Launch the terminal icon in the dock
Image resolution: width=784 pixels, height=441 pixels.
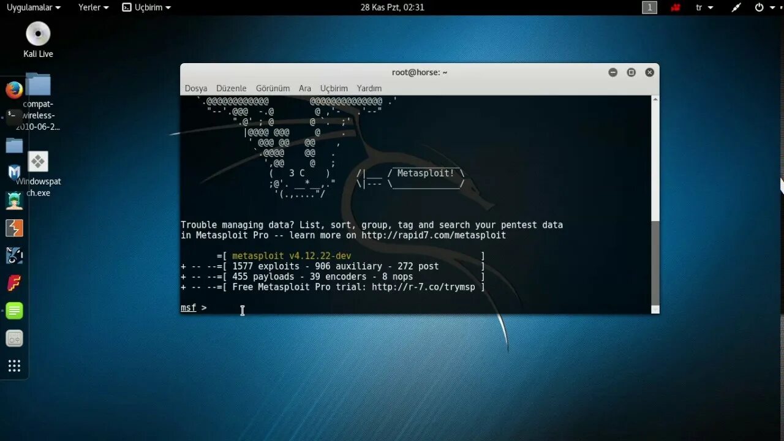pyautogui.click(x=14, y=117)
